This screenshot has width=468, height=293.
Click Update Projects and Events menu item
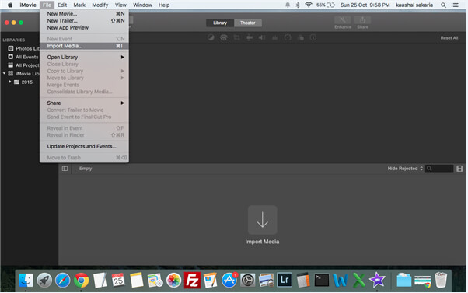coord(84,146)
